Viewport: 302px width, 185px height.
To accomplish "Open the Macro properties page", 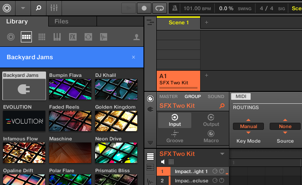I will [x=211, y=136].
